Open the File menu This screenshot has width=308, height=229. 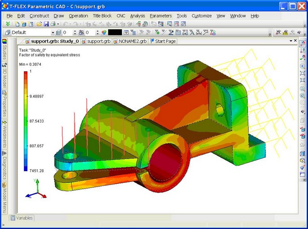pos(9,16)
